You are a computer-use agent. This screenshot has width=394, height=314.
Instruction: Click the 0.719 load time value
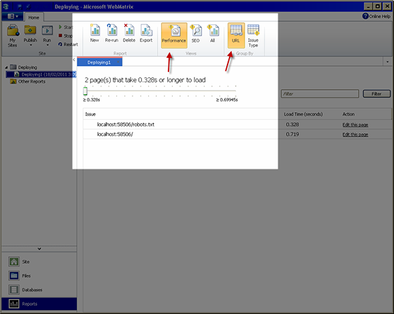click(x=293, y=135)
